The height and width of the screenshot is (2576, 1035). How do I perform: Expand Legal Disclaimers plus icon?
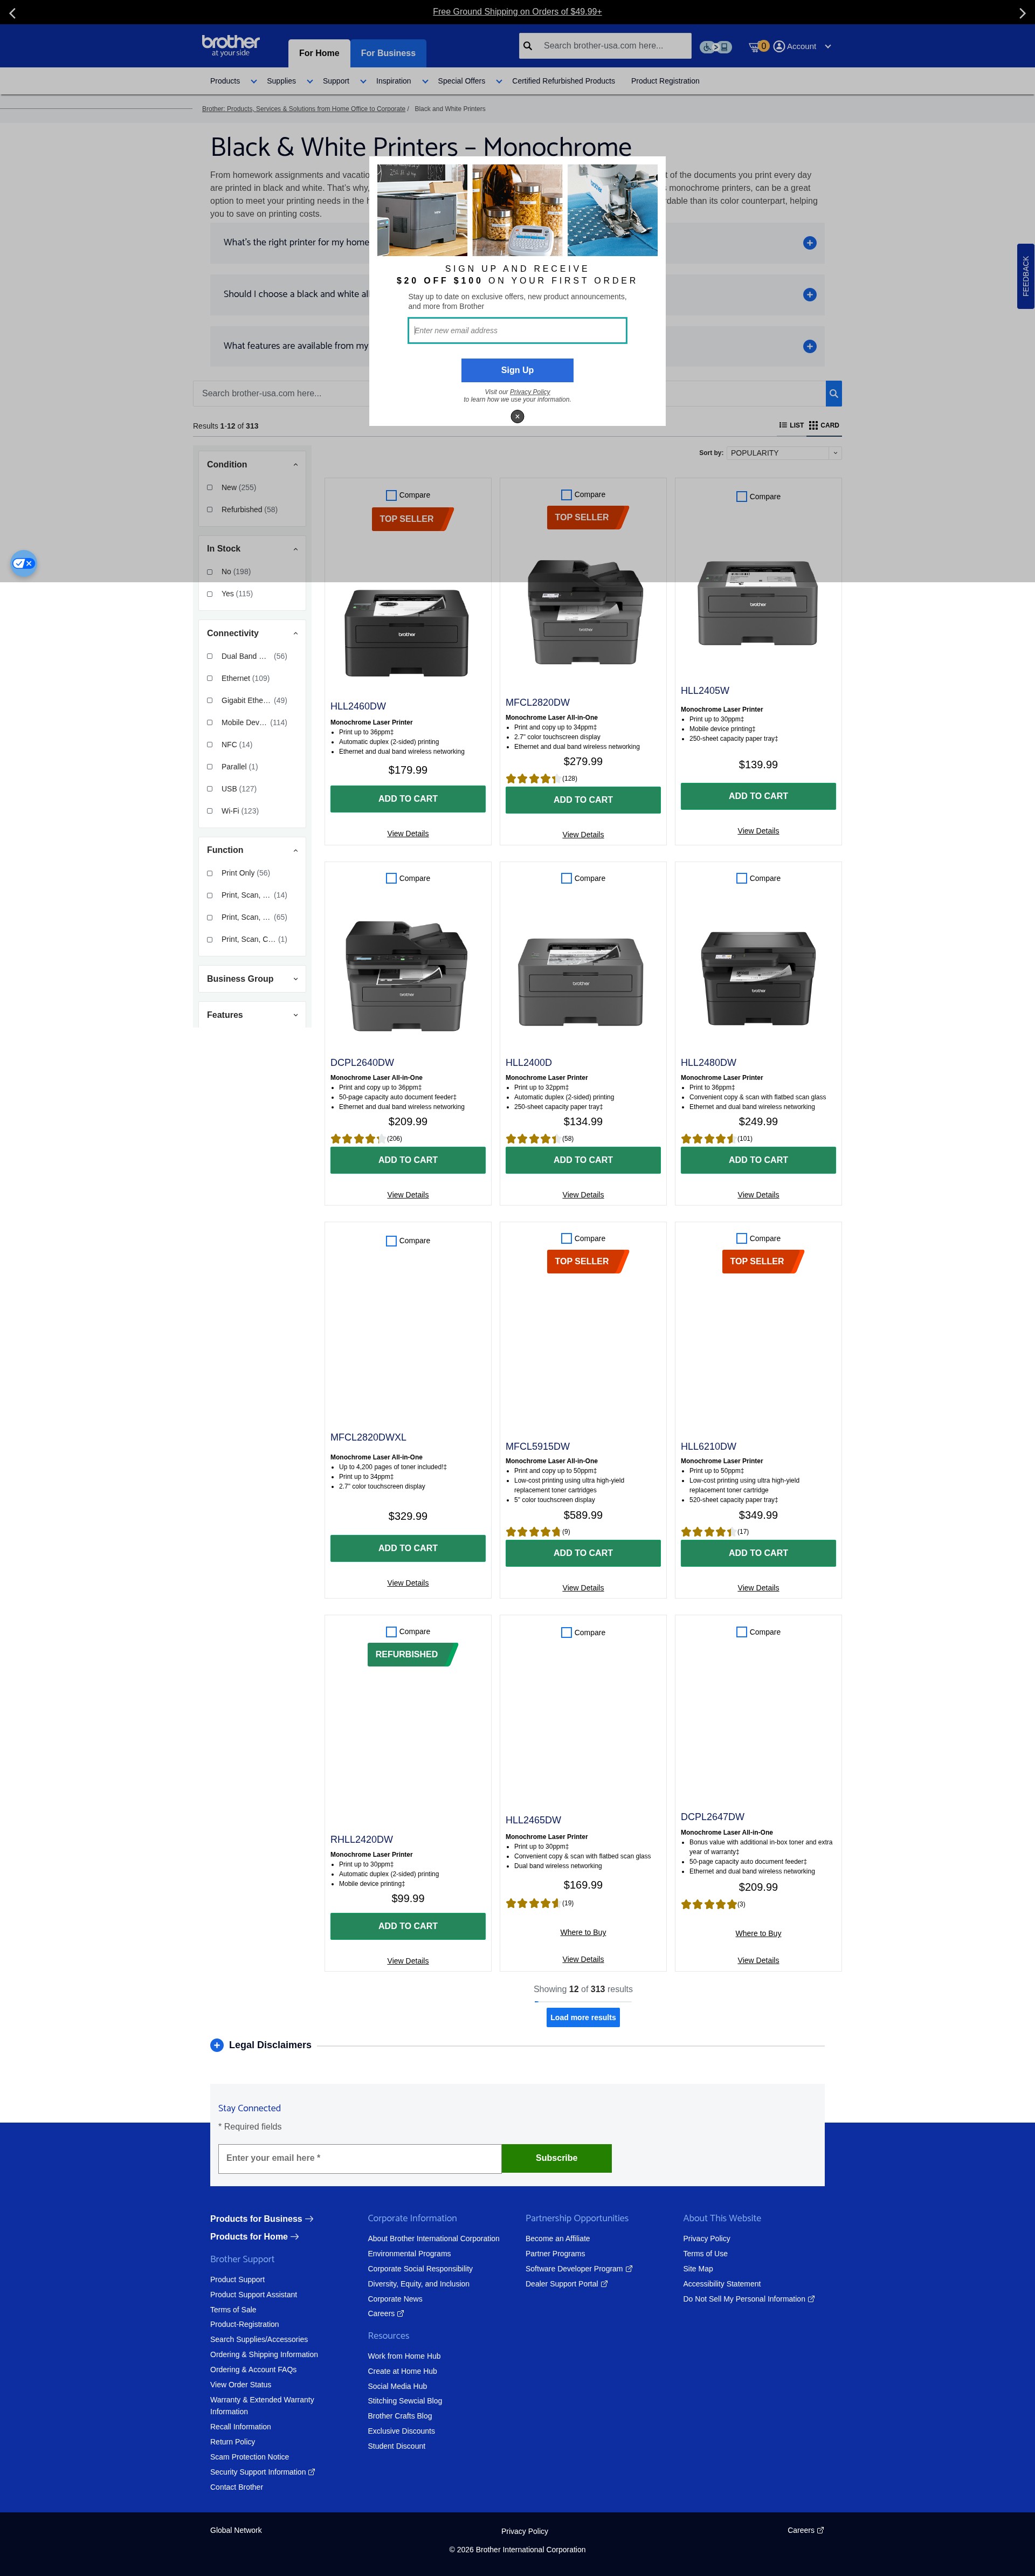pyautogui.click(x=216, y=2045)
